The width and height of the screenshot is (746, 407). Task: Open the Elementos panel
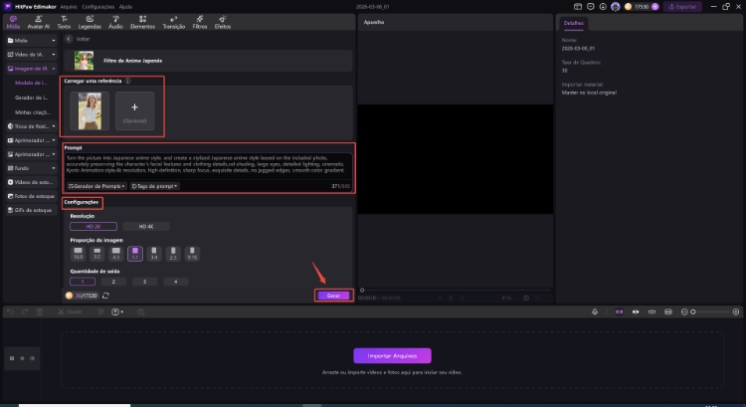pyautogui.click(x=143, y=22)
